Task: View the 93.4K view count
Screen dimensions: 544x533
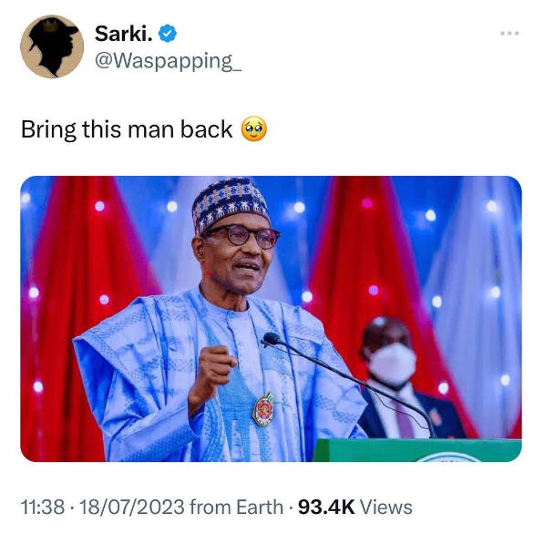Action: pyautogui.click(x=326, y=507)
